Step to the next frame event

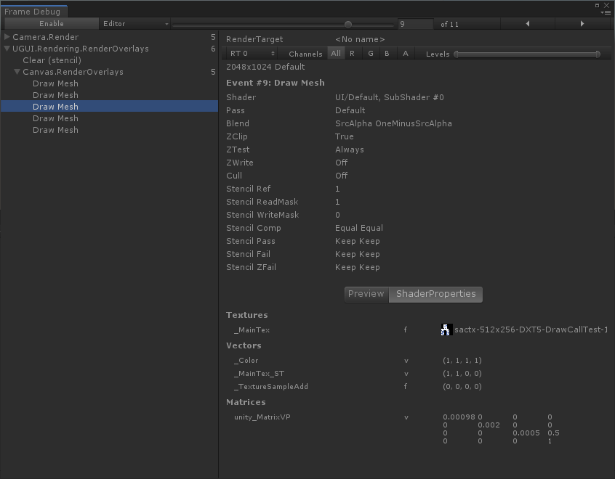[x=582, y=24]
